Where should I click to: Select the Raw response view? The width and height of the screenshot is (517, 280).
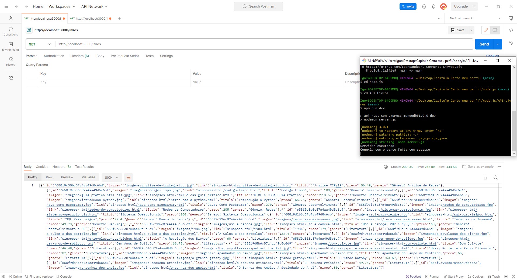(x=49, y=177)
